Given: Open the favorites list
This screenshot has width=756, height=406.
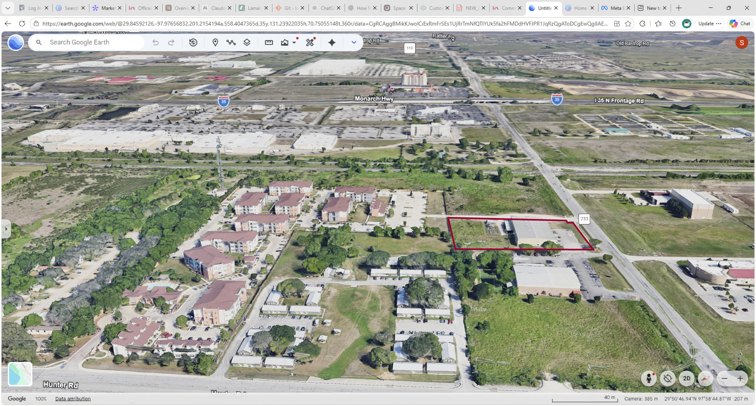Looking at the screenshot, I should 658,24.
